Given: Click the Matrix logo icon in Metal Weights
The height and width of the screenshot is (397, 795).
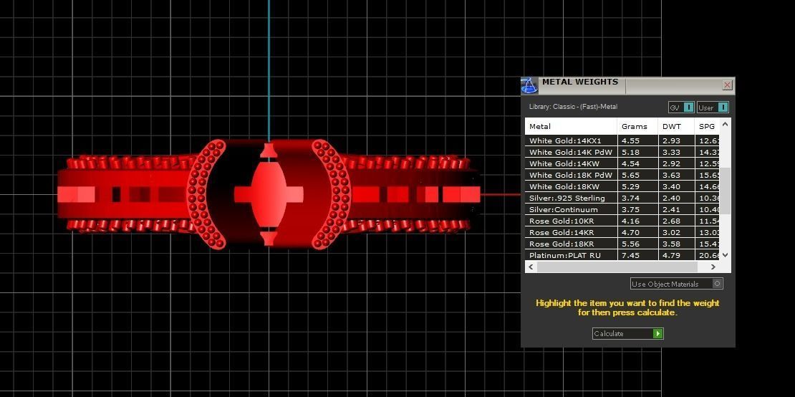Looking at the screenshot, I should point(529,86).
